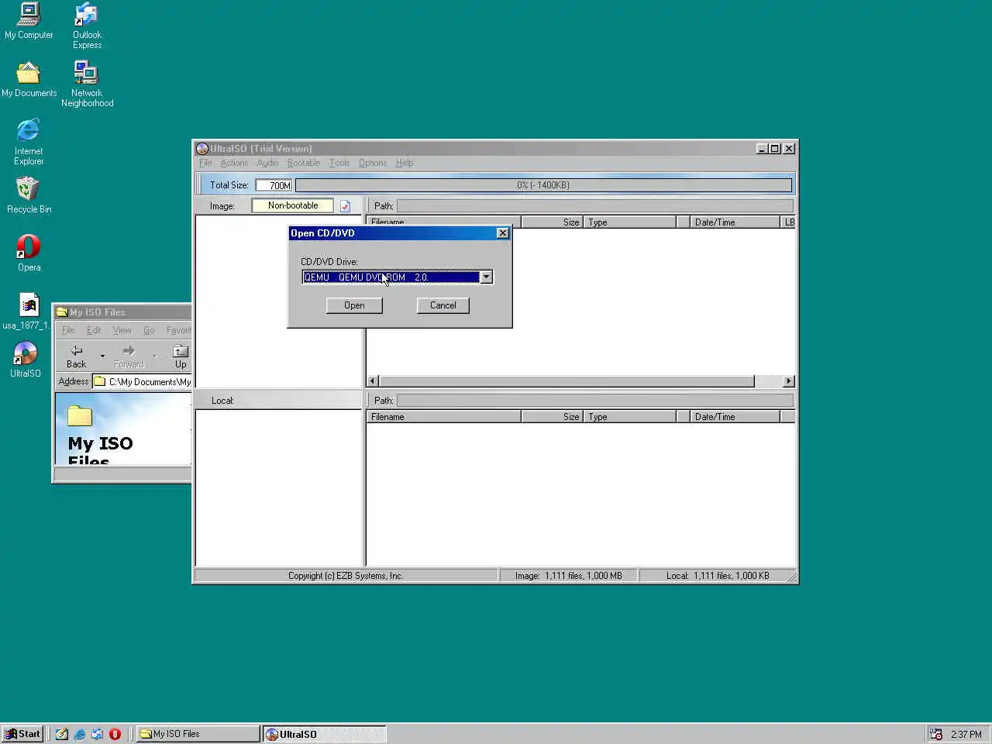Image resolution: width=992 pixels, height=744 pixels.
Task: Select the Recycle Bin desktop icon
Action: [29, 195]
